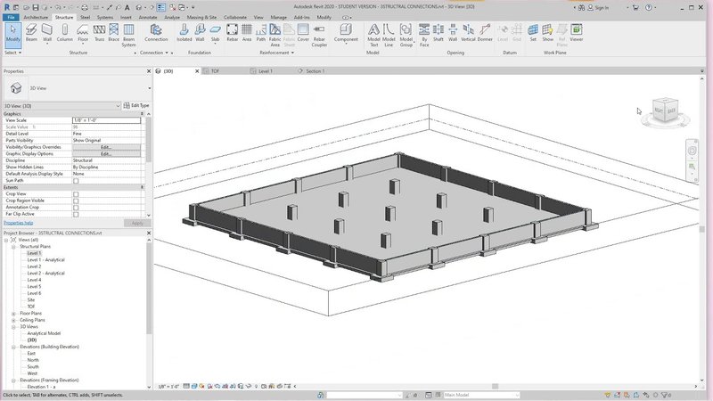713x401 pixels.
Task: Select the Isolated foundation tool
Action: (x=184, y=33)
